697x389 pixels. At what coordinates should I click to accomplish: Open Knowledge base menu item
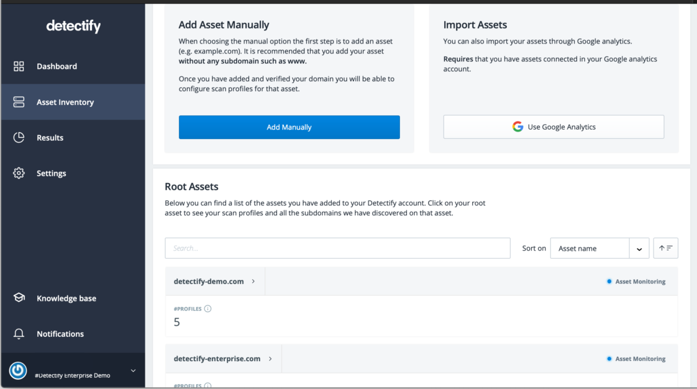point(73,298)
